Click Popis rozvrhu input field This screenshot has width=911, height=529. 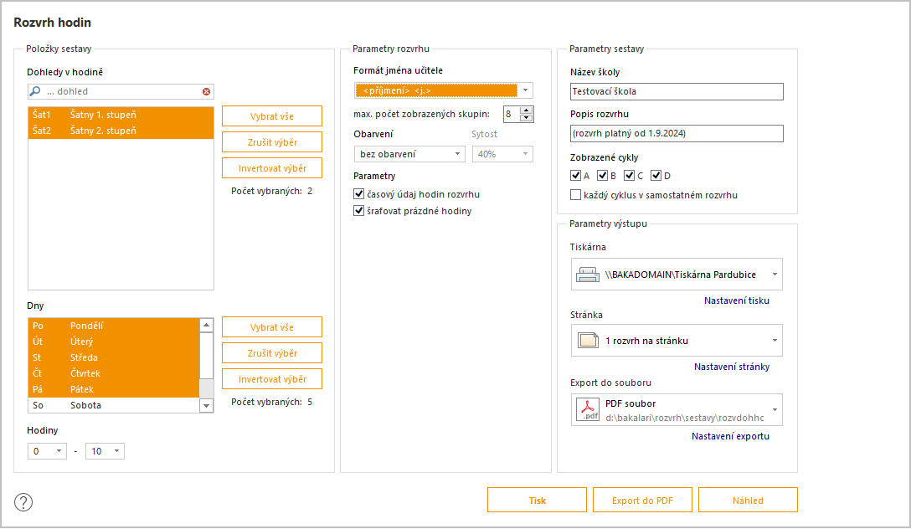(677, 133)
